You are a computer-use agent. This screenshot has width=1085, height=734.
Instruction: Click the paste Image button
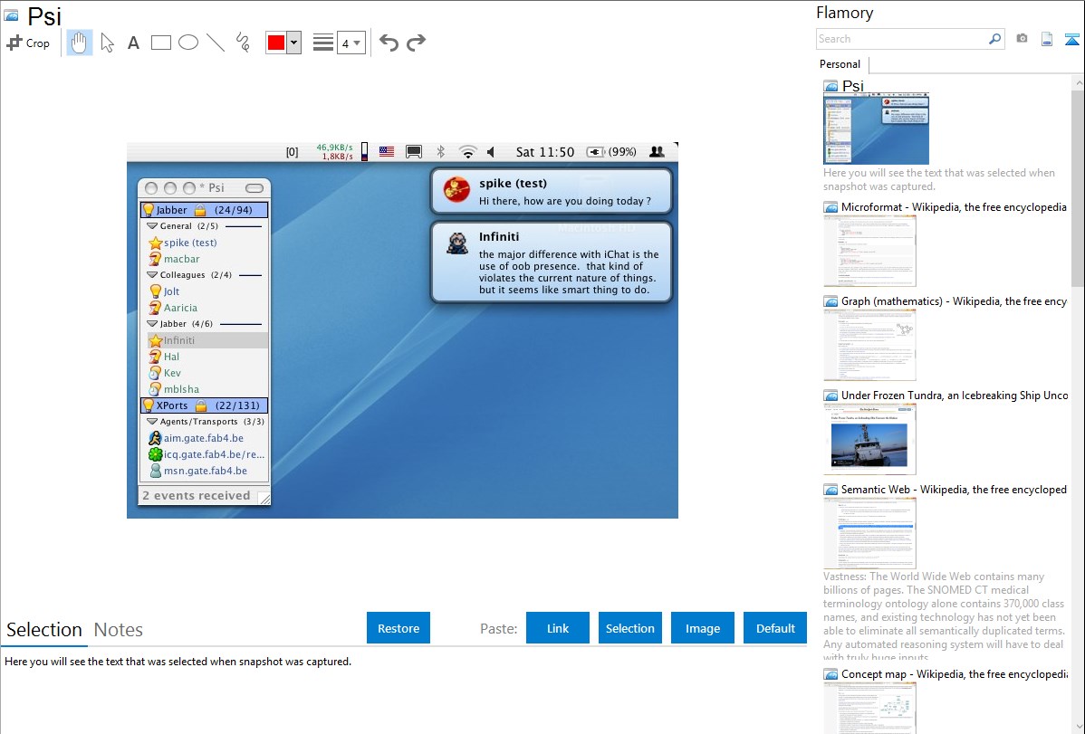703,628
